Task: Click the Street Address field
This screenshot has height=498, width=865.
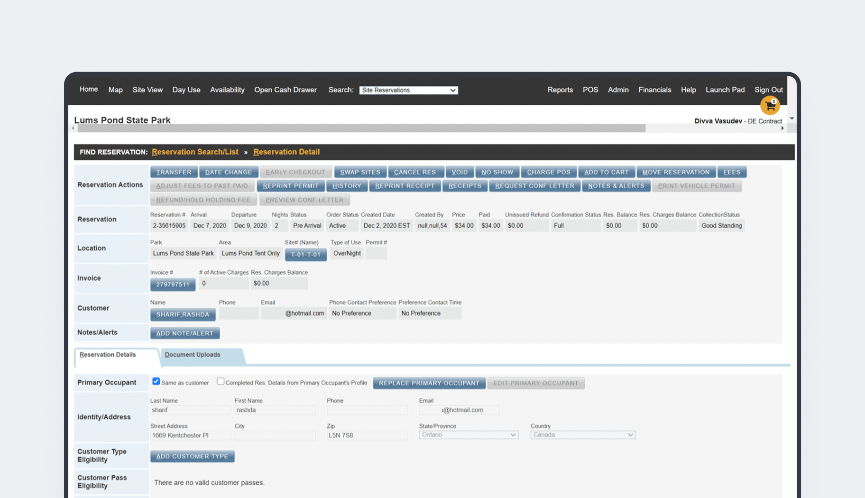Action: coord(191,435)
